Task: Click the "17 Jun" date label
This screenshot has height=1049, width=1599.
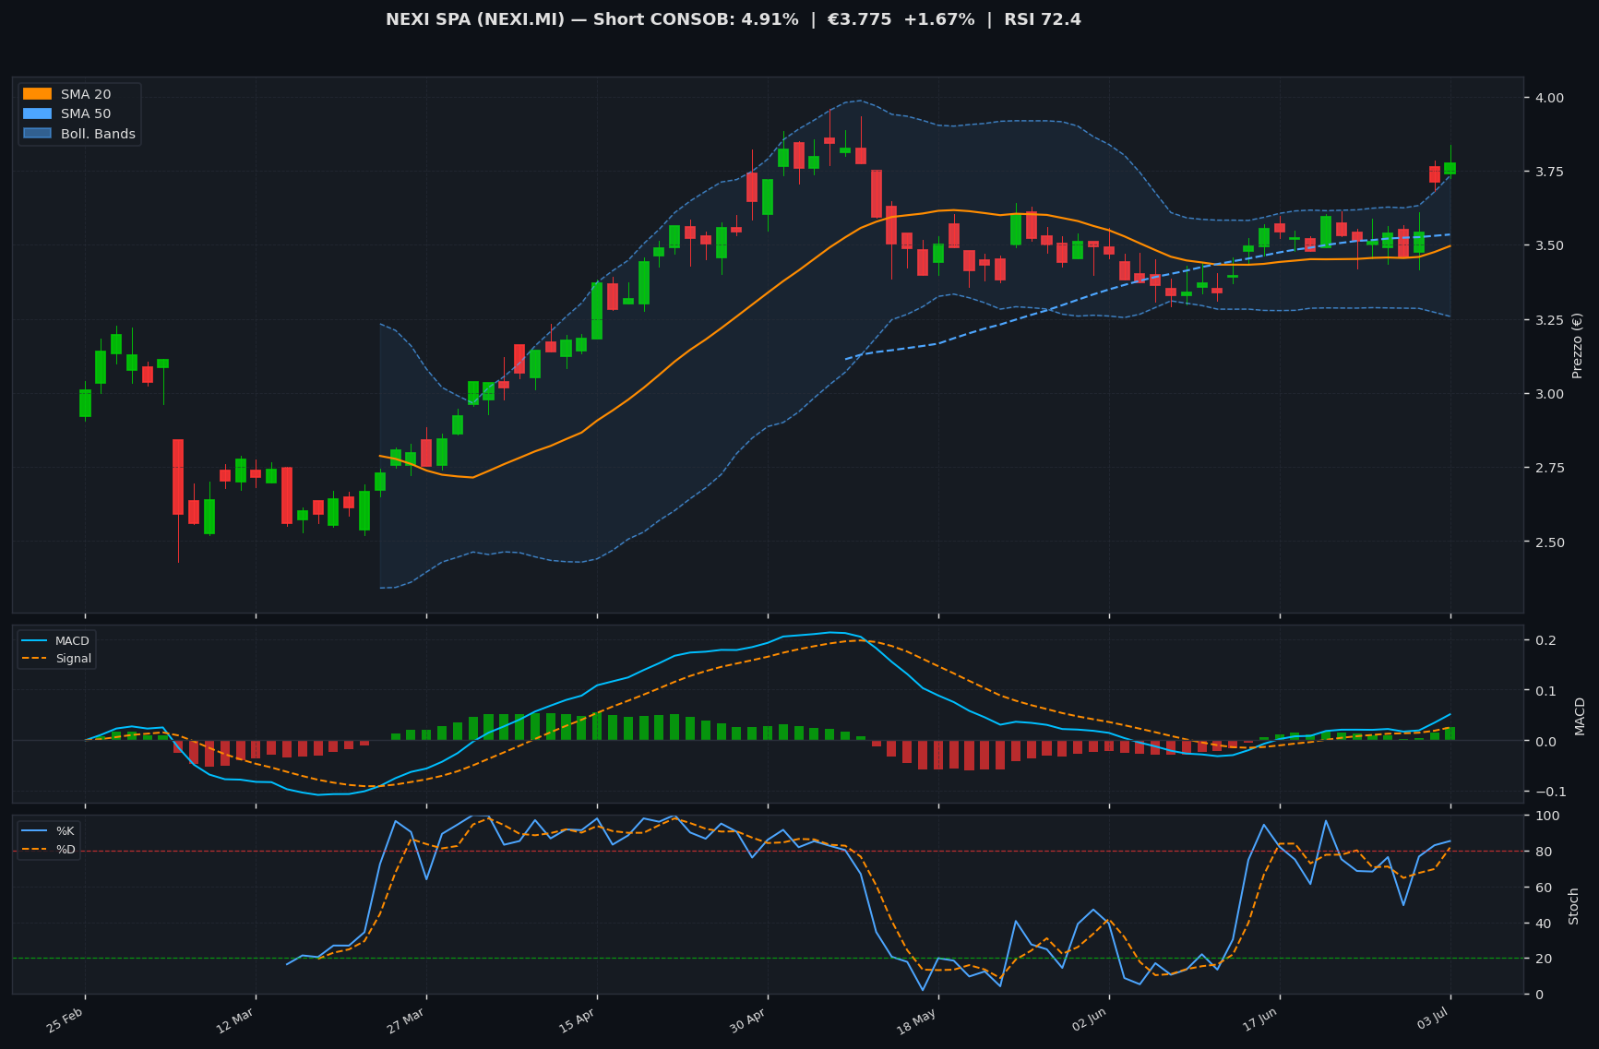Action: pos(1260,1019)
